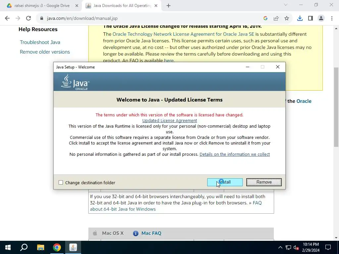This screenshot has width=339, height=254.
Task: Open the Mac FAQ link
Action: pos(151,233)
